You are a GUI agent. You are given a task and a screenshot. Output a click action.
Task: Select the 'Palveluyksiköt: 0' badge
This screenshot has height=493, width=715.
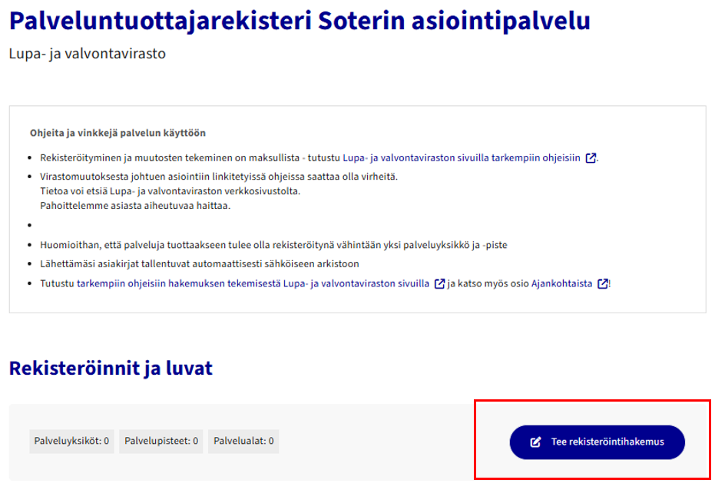pos(71,441)
